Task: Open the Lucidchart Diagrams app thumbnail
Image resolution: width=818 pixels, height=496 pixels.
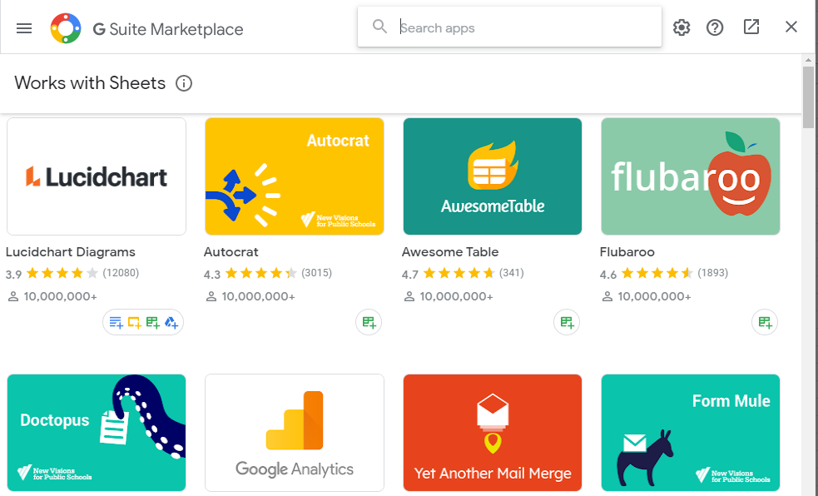Action: [x=97, y=176]
